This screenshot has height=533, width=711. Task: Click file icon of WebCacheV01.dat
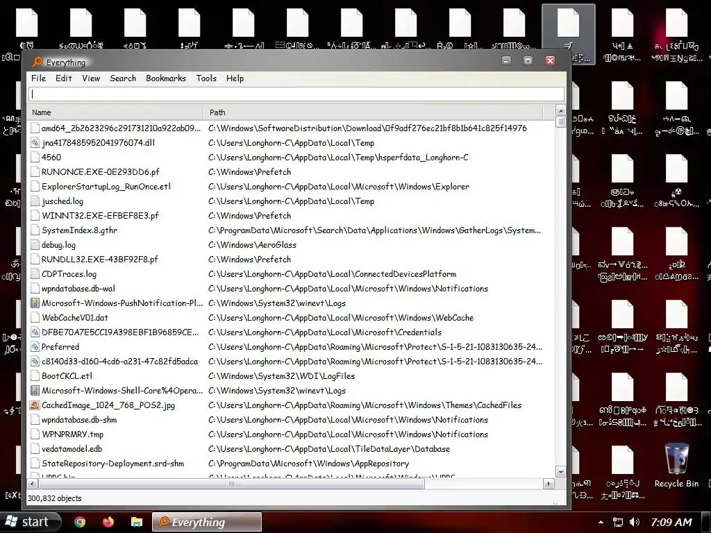click(35, 318)
